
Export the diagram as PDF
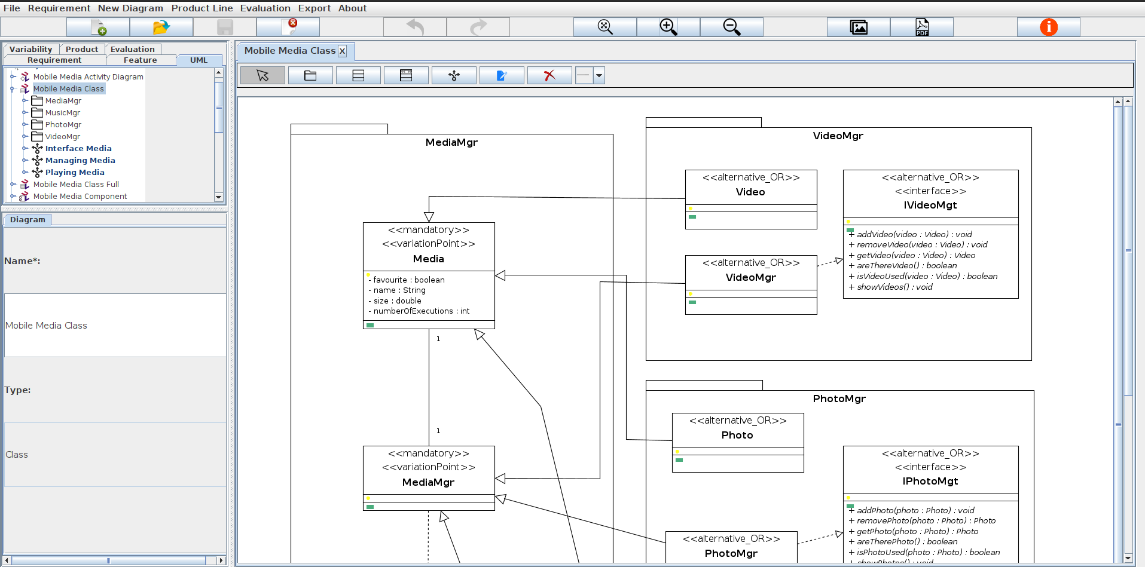[921, 26]
